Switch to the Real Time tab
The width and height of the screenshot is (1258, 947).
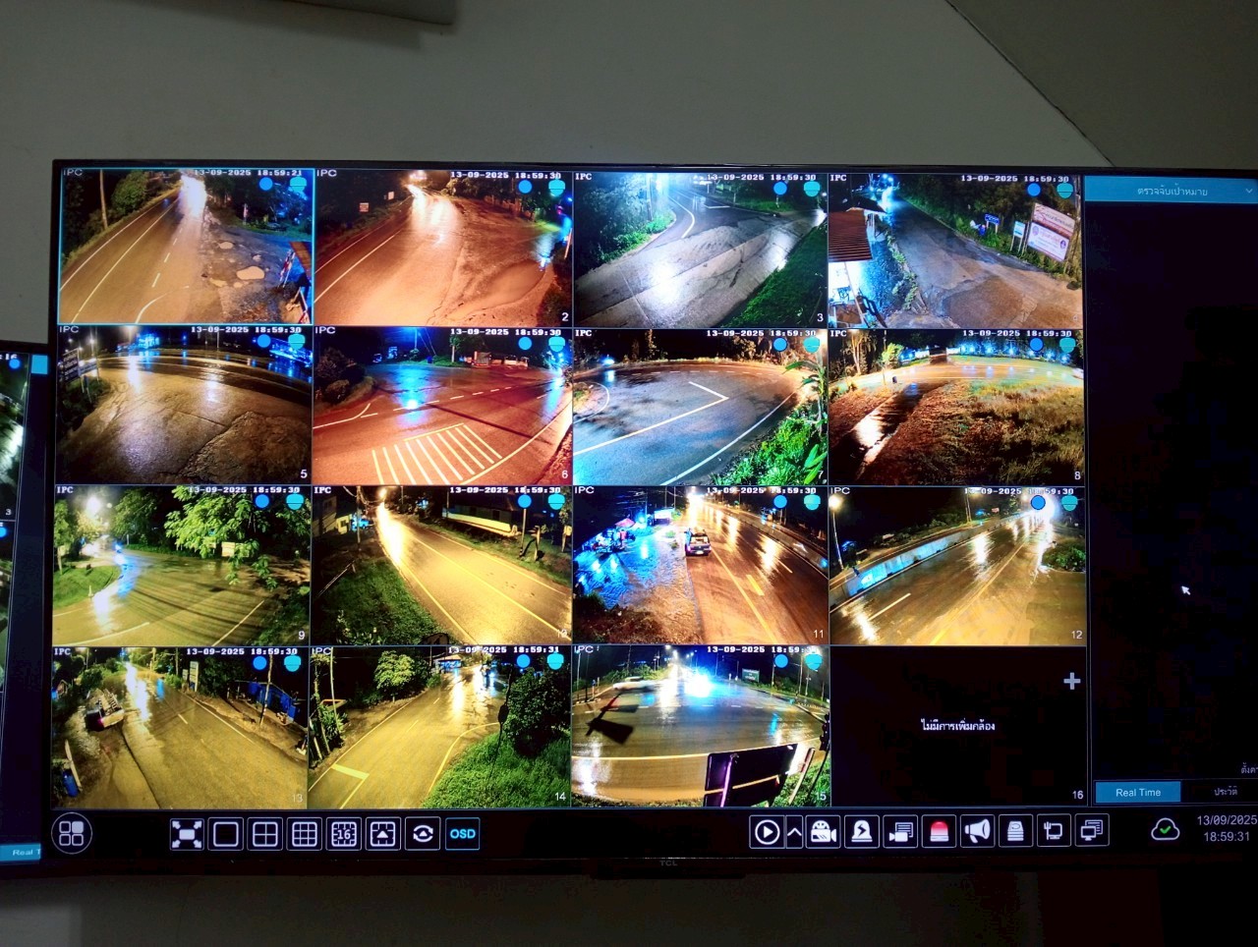[1138, 792]
